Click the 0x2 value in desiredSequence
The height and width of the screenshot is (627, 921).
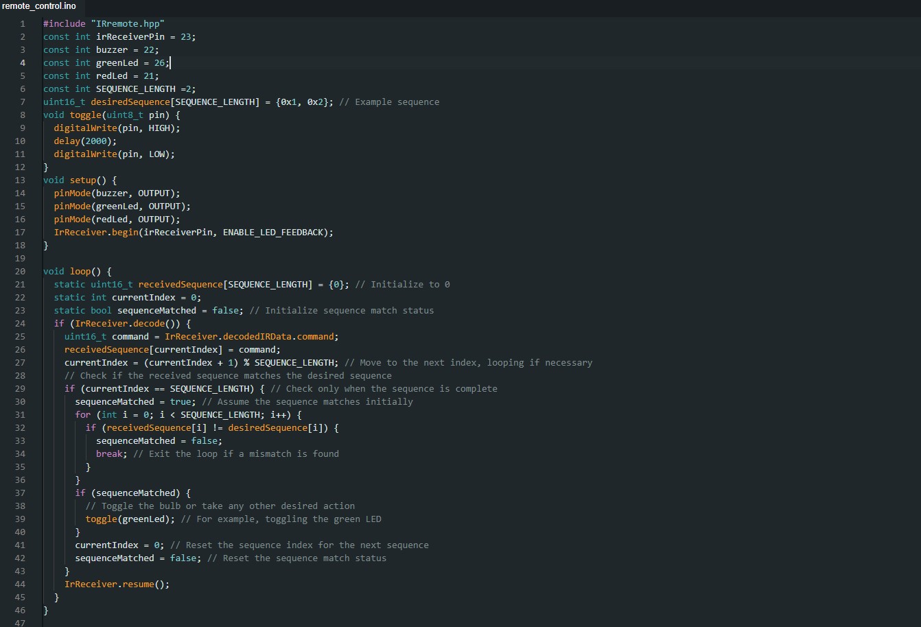(x=315, y=102)
